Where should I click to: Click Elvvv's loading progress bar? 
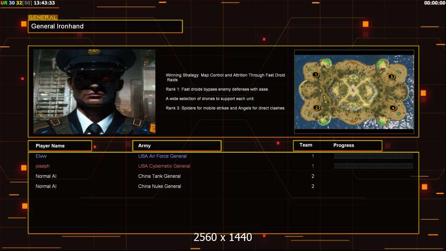coord(374,156)
